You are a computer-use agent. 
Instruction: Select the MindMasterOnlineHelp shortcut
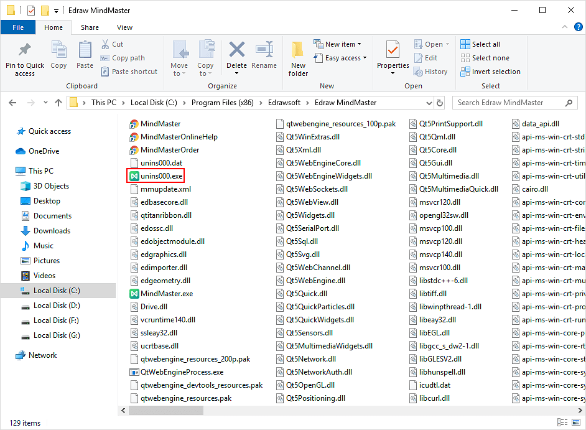pos(174,137)
